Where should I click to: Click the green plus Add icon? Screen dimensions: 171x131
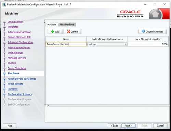click(x=53, y=32)
